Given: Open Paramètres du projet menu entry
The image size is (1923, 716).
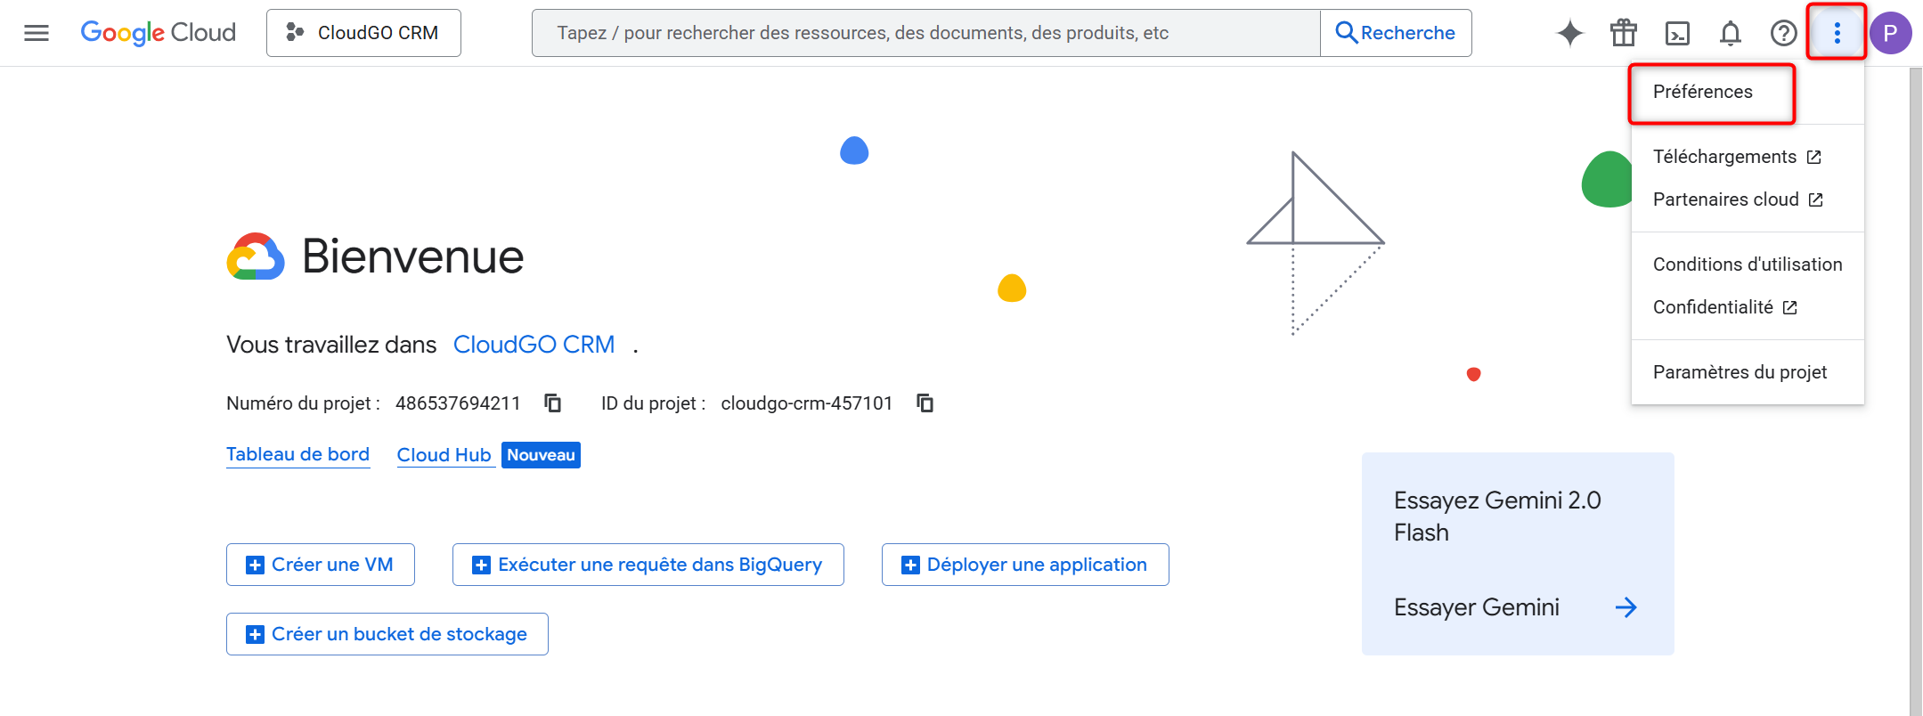Looking at the screenshot, I should pyautogui.click(x=1740, y=372).
